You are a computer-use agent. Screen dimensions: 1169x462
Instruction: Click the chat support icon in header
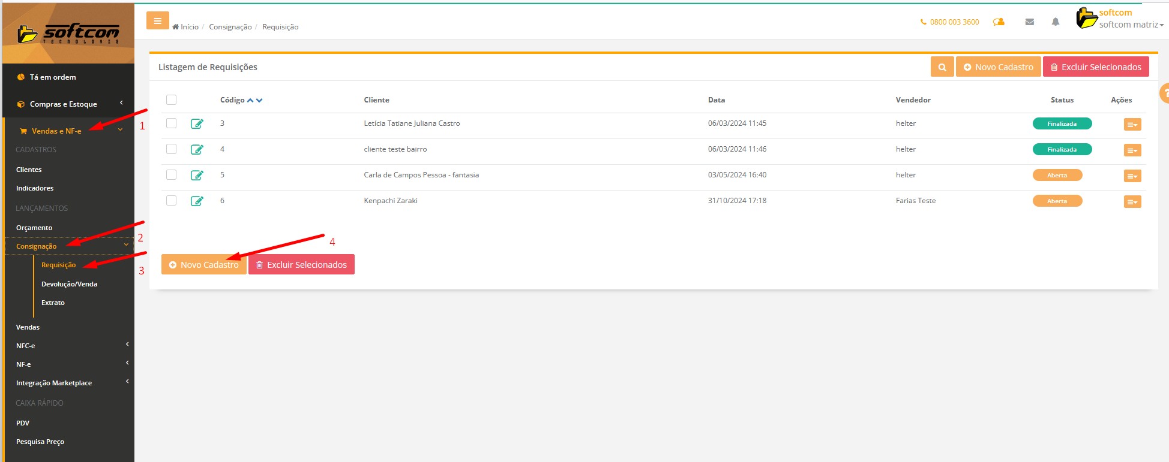pyautogui.click(x=999, y=22)
